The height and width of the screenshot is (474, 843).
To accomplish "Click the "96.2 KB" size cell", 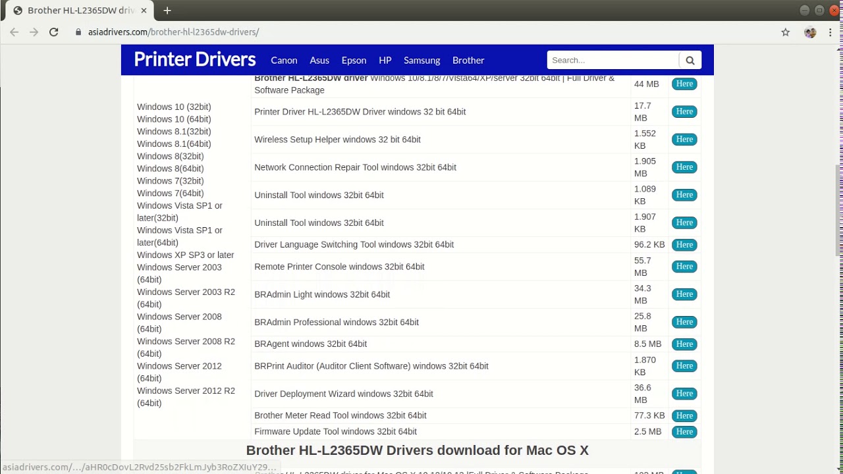I will click(x=649, y=244).
